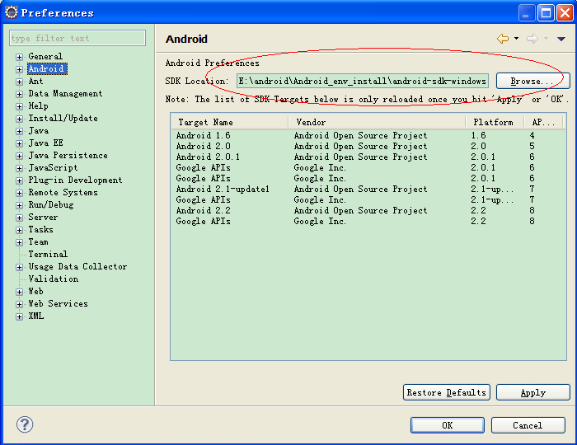Select the Android preferences page
577x445 pixels.
click(47, 68)
